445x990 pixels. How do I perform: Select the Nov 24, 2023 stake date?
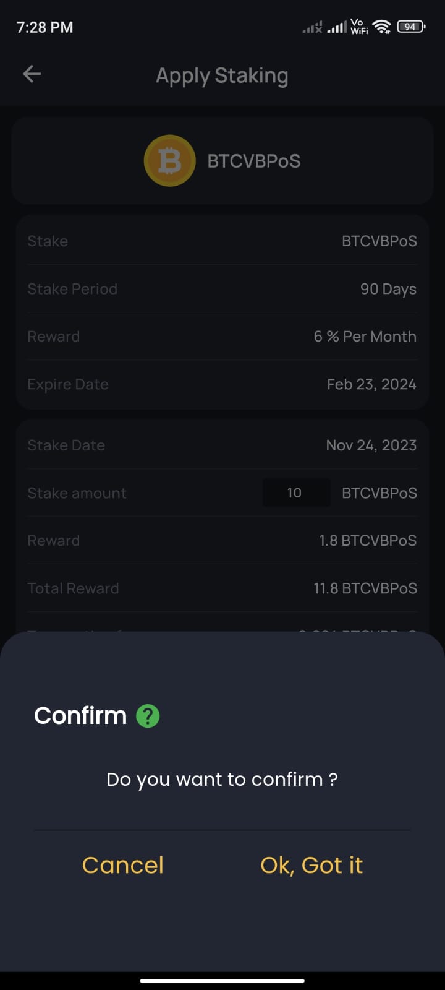pyautogui.click(x=371, y=445)
